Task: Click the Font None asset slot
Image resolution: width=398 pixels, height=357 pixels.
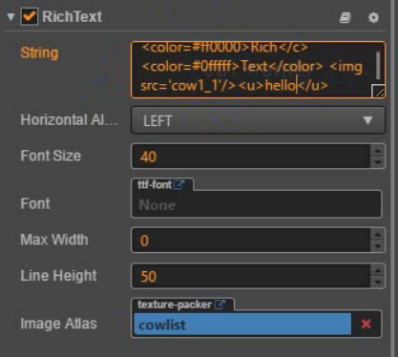Action: [257, 204]
